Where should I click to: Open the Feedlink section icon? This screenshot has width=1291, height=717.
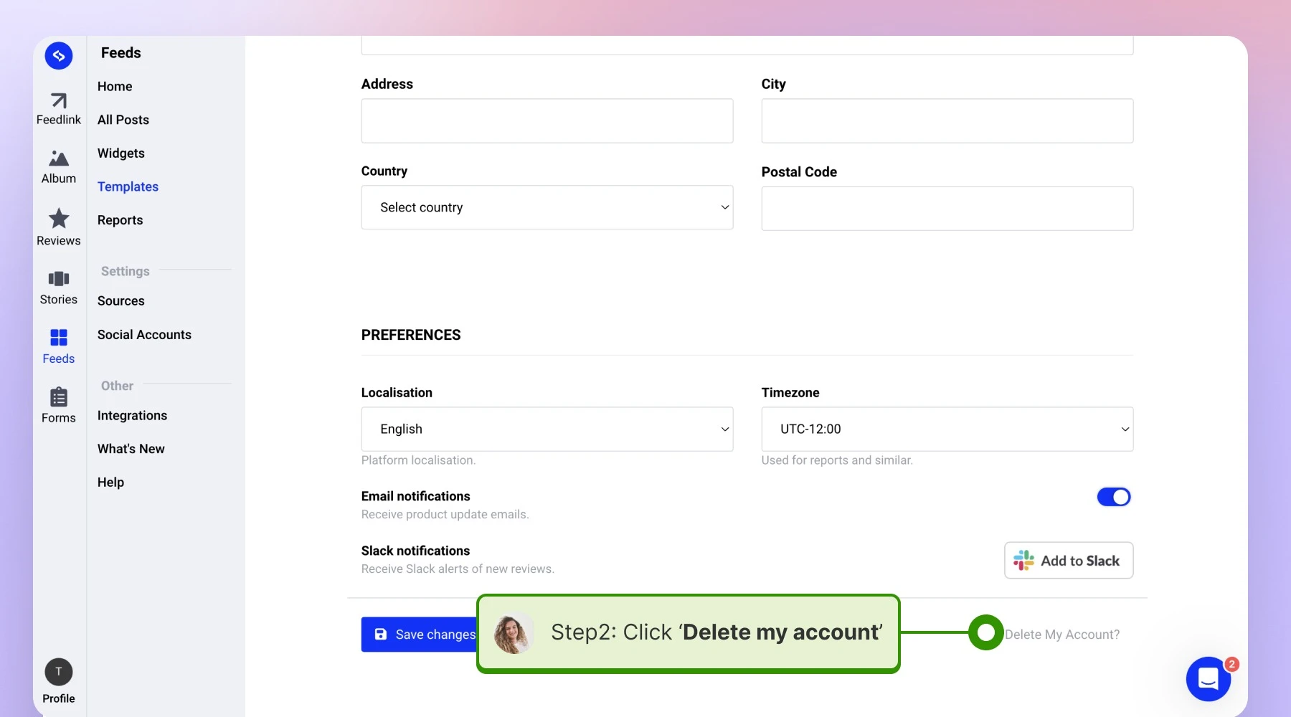click(x=59, y=100)
